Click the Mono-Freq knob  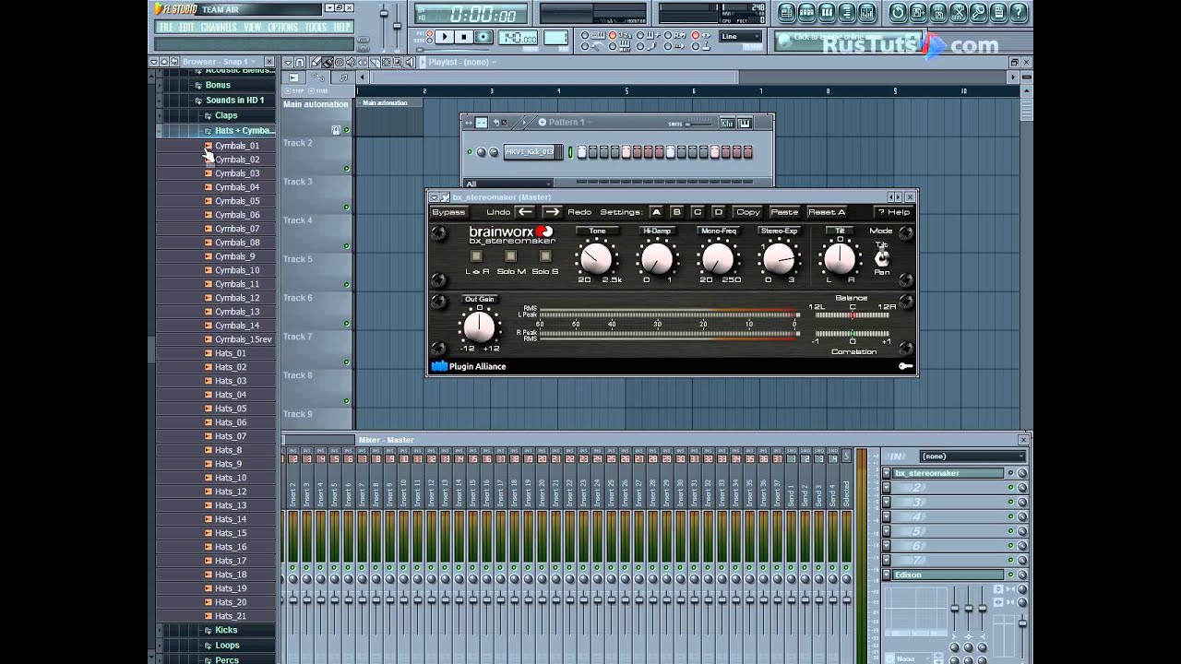coord(718,258)
